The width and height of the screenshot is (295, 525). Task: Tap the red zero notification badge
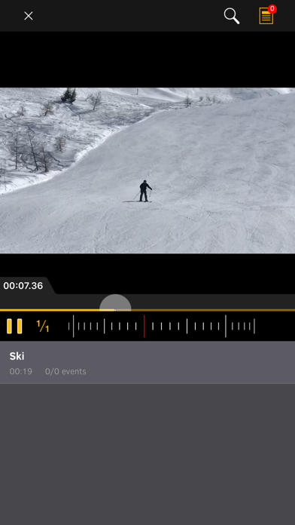[x=272, y=9]
